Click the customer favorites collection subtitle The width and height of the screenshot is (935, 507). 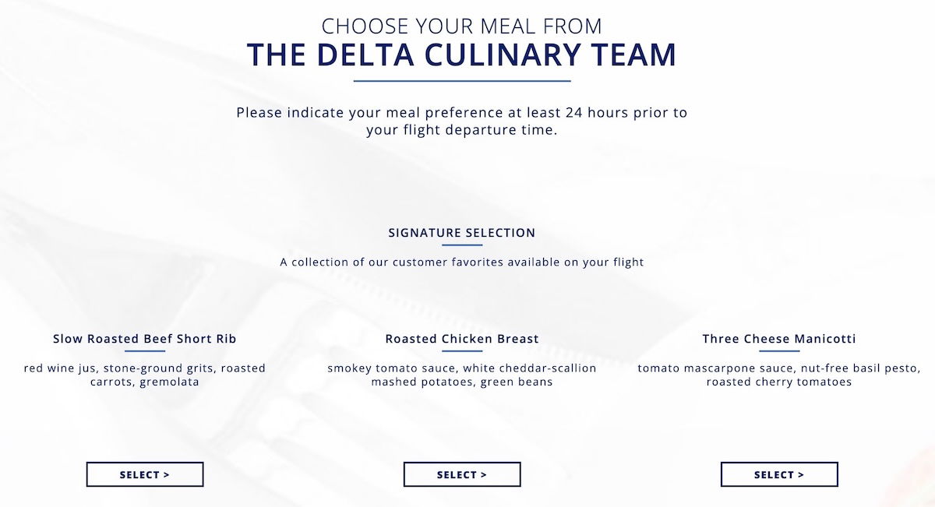click(462, 262)
